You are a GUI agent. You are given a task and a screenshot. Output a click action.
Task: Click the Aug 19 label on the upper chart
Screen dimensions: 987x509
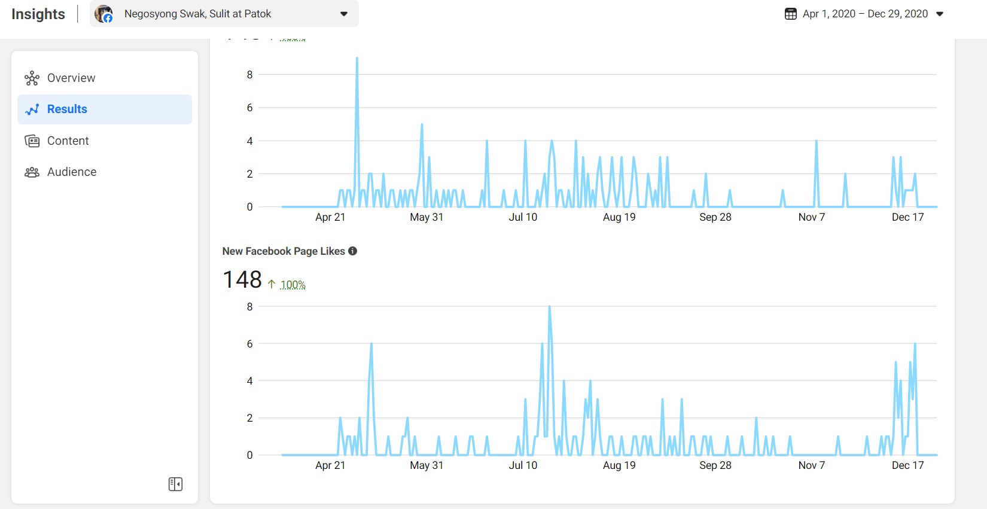619,217
